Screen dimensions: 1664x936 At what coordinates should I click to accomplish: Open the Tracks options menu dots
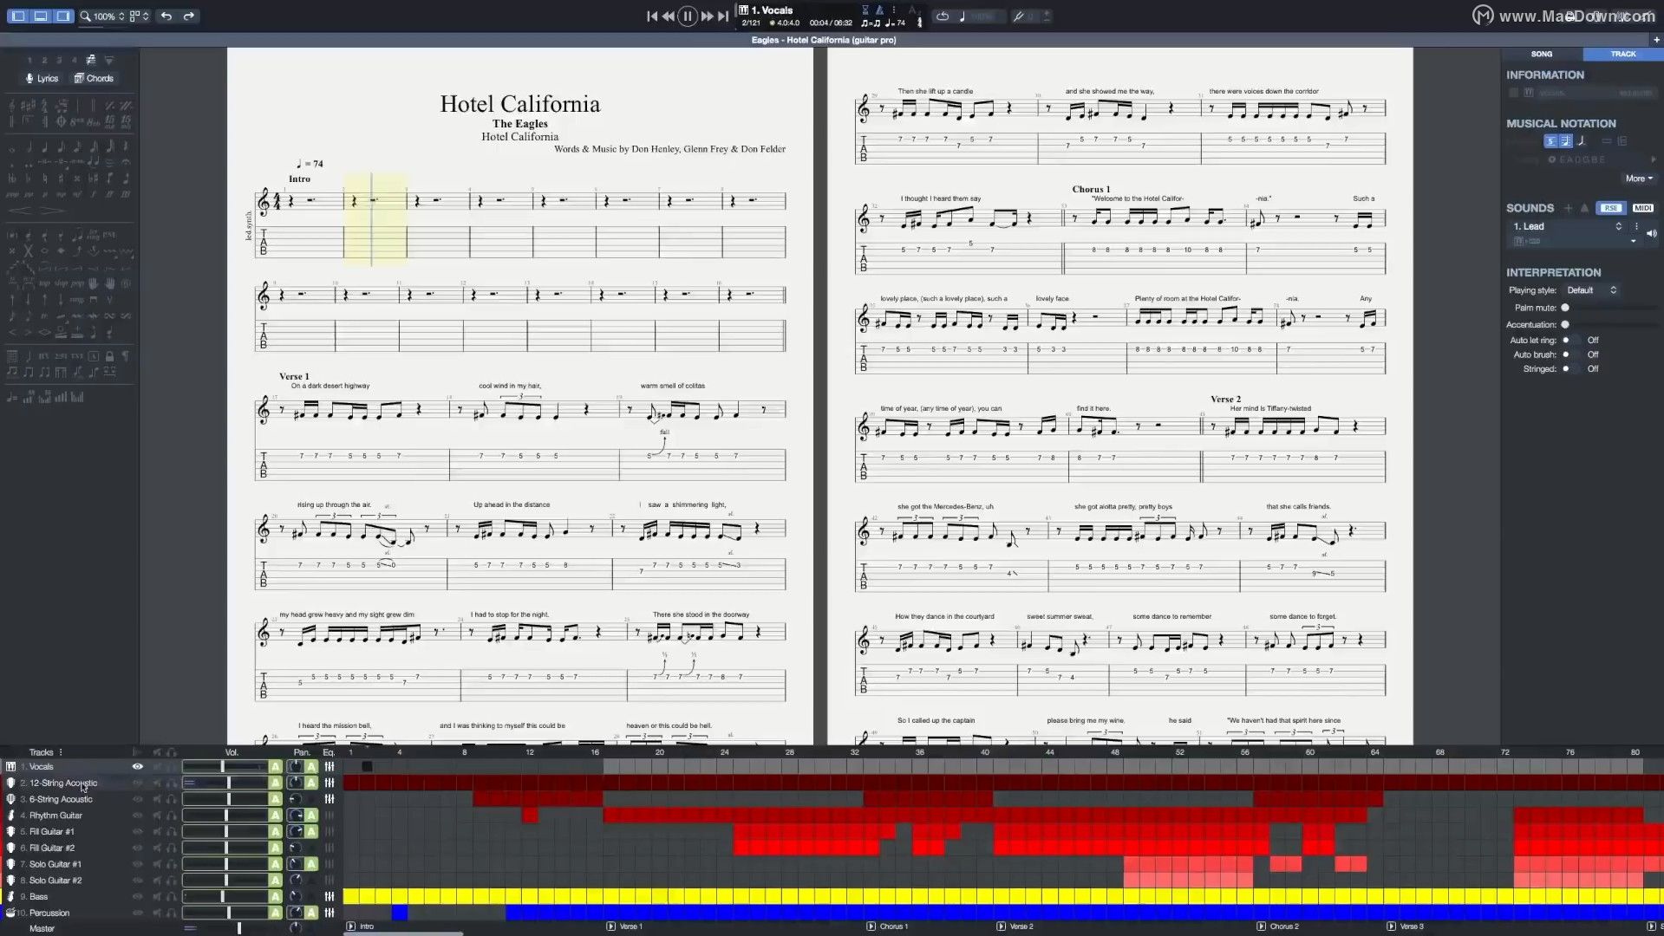pos(61,752)
